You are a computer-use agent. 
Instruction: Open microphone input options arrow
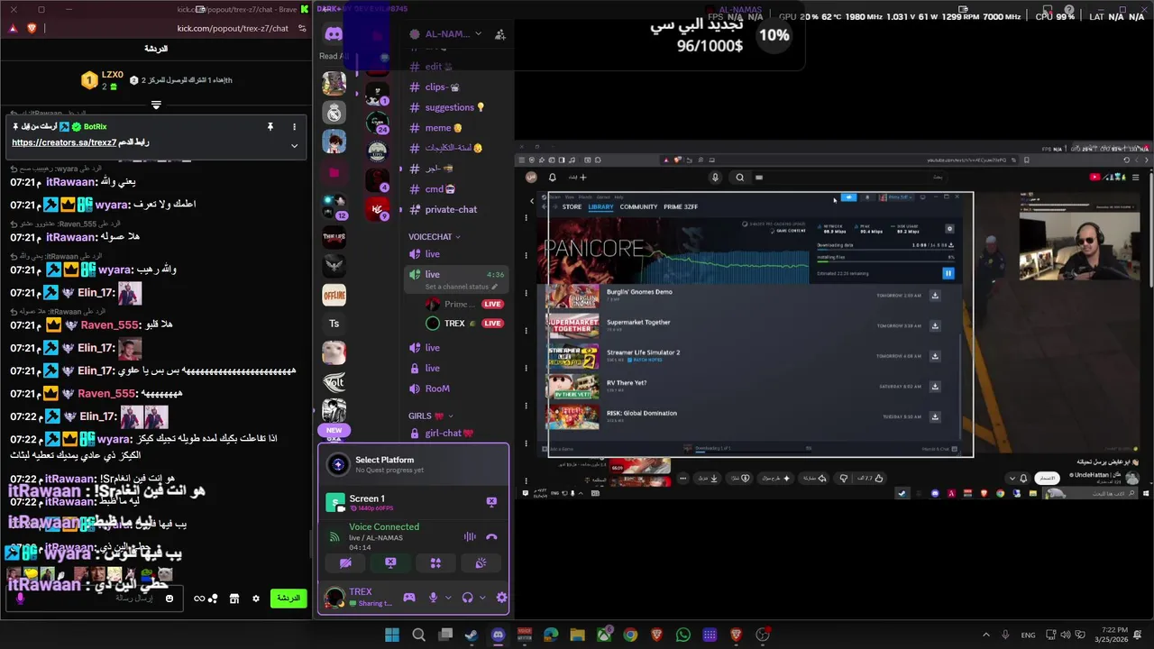coord(448,598)
